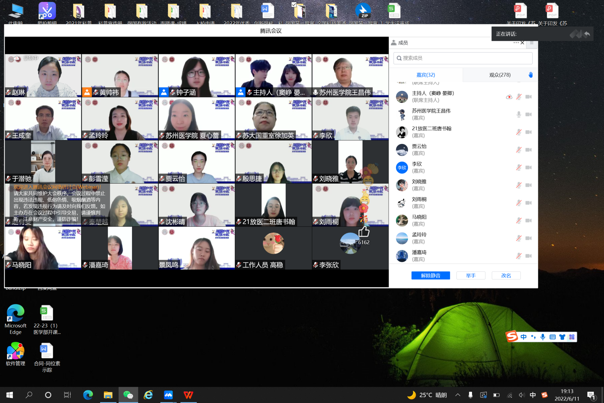Expand the hamburger menu beside members panel
Screen dimensions: 604x403
click(532, 43)
